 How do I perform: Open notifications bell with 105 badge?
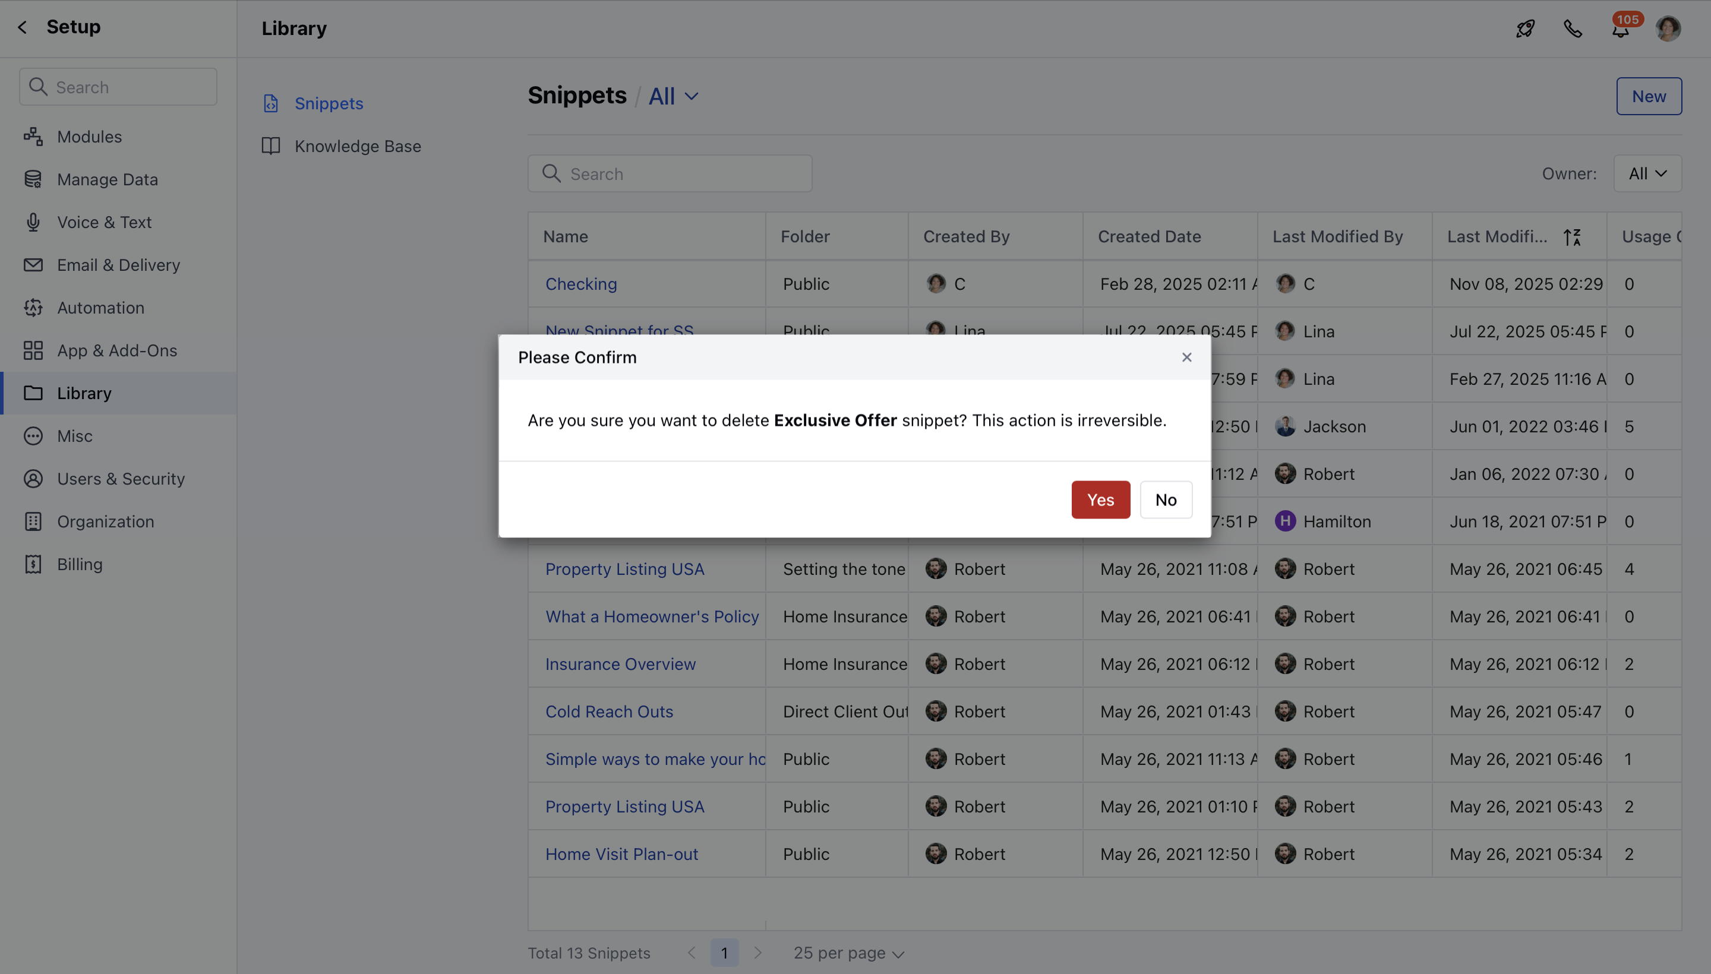coord(1620,30)
